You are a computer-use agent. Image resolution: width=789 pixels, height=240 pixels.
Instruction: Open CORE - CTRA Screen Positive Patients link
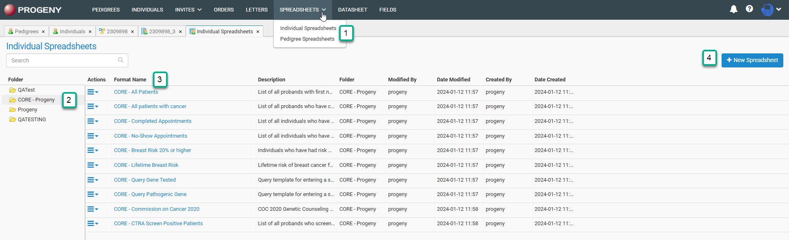pyautogui.click(x=158, y=224)
